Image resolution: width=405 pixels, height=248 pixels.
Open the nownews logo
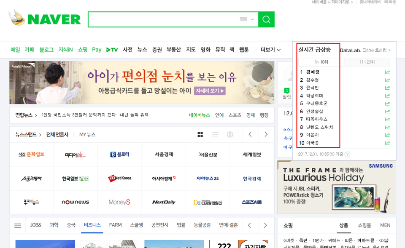click(76, 202)
